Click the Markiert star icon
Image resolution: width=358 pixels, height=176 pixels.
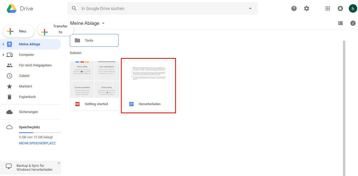tap(9, 86)
